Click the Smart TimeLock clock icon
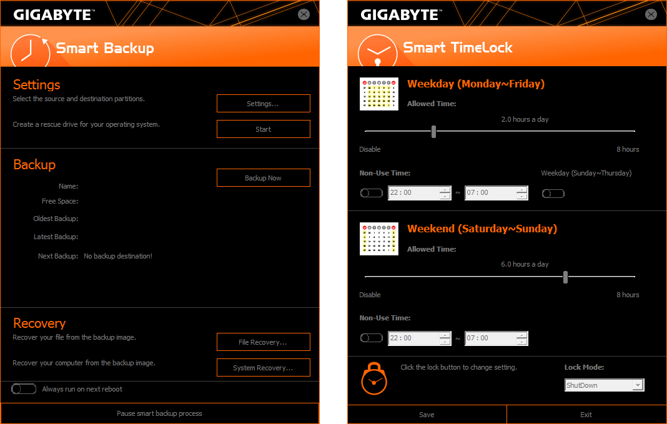Viewport: 667px width, 424px height. coord(377,51)
